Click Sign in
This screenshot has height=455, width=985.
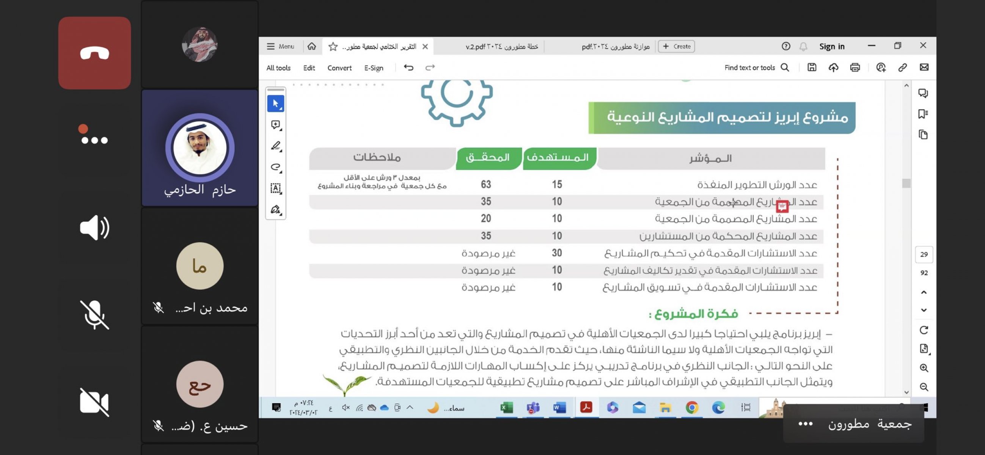click(832, 47)
